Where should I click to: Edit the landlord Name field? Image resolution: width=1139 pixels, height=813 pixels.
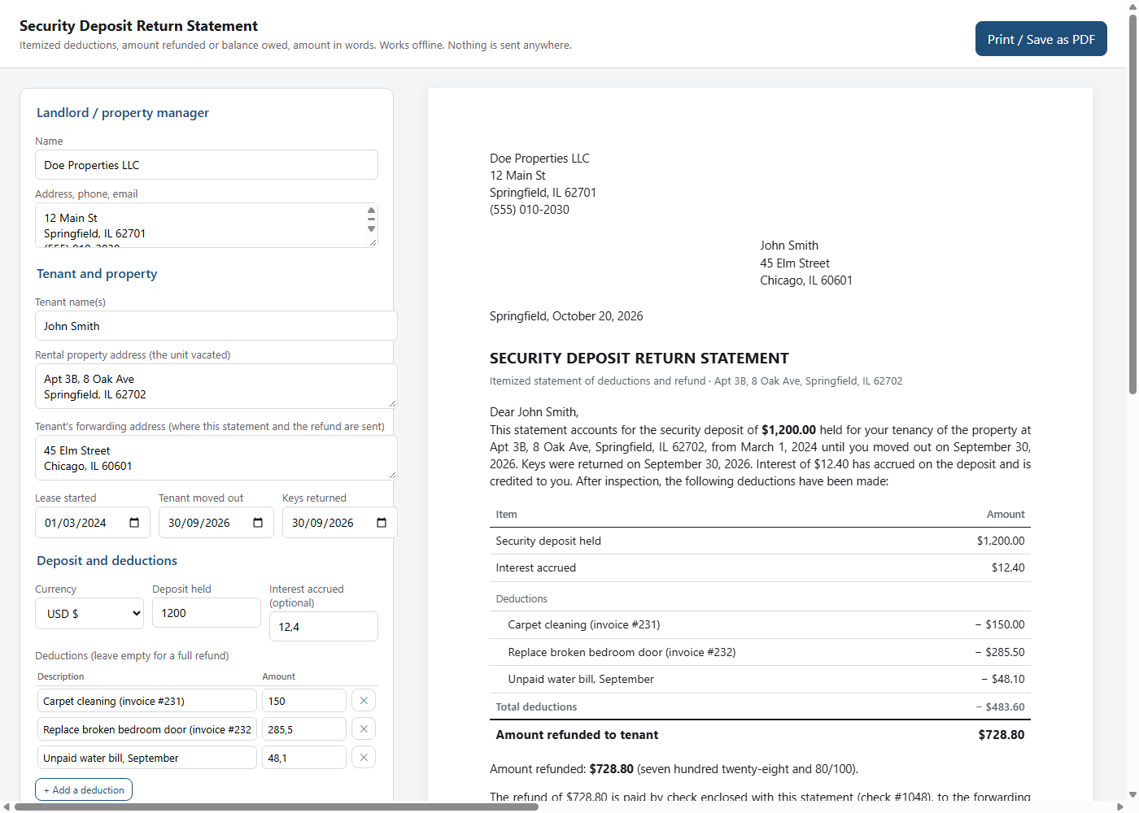click(x=207, y=165)
